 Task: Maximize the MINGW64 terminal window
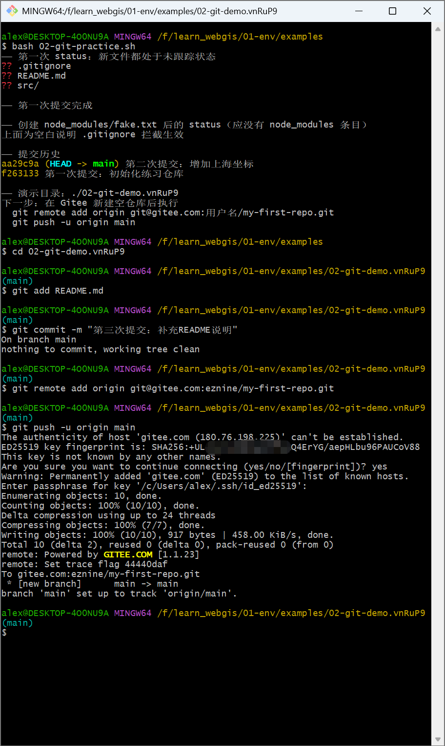pyautogui.click(x=392, y=11)
